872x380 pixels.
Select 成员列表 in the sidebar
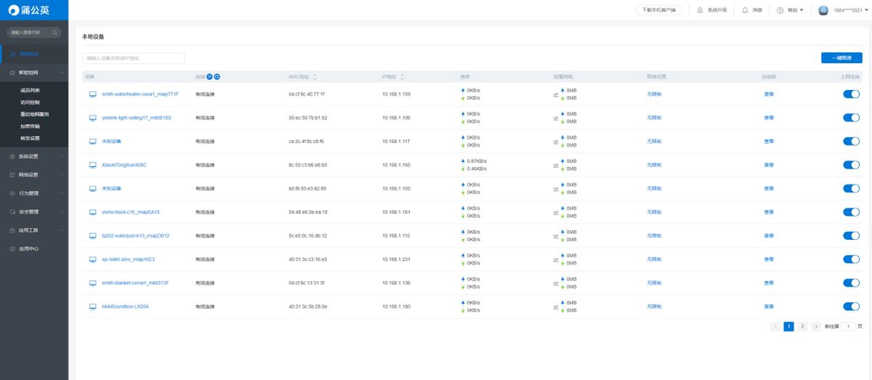(x=31, y=91)
